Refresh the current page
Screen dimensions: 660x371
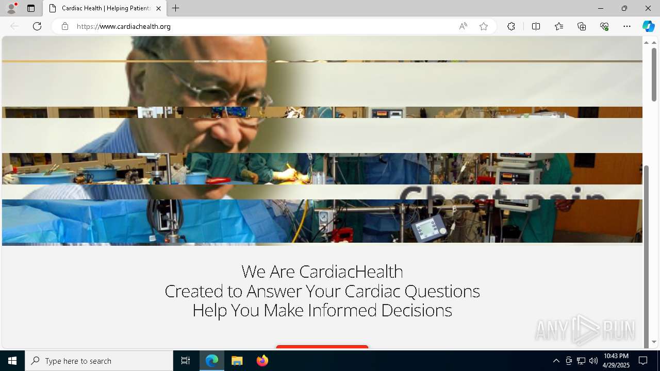[x=37, y=26]
